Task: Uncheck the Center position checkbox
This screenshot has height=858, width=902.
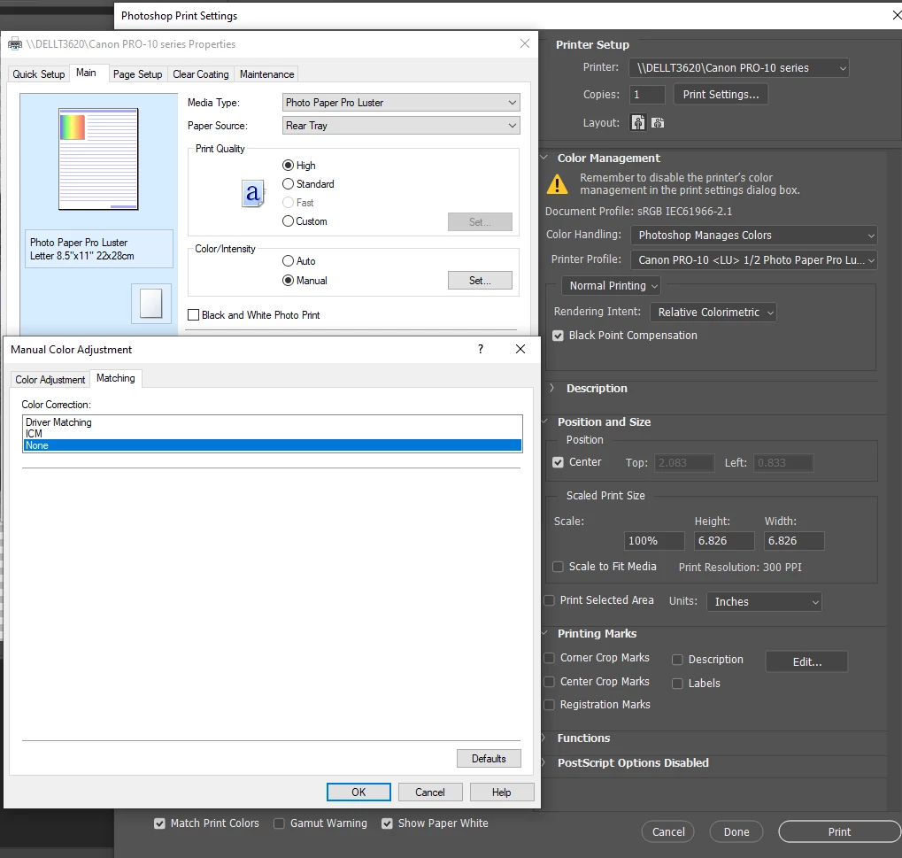Action: [x=558, y=462]
